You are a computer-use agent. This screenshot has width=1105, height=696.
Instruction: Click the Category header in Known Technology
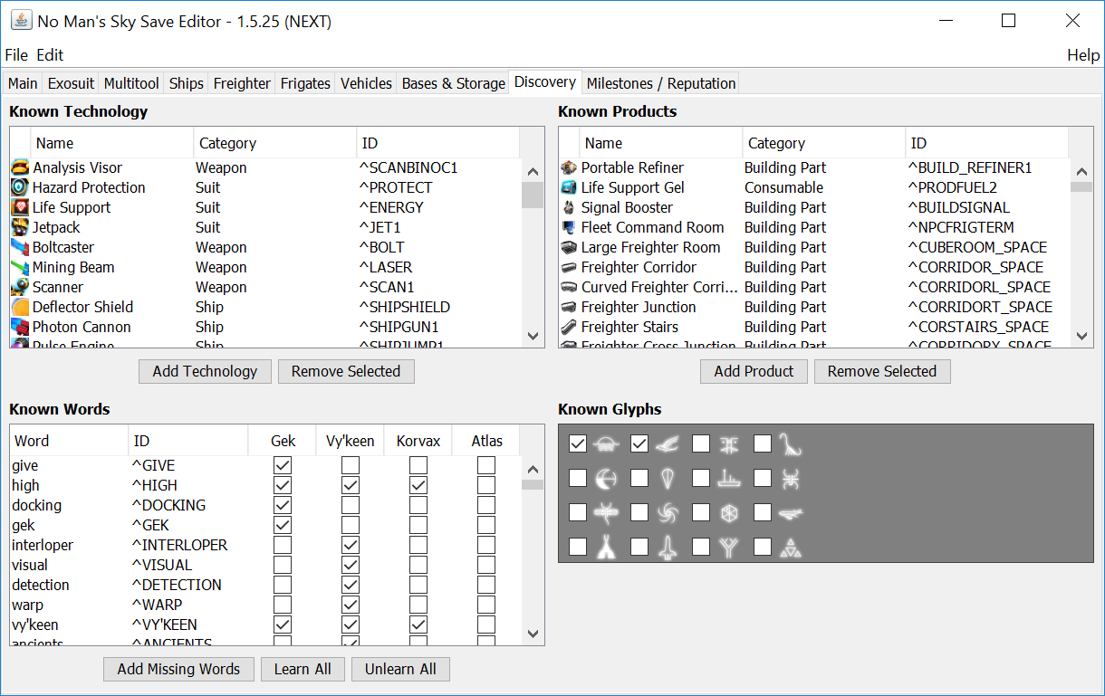275,143
